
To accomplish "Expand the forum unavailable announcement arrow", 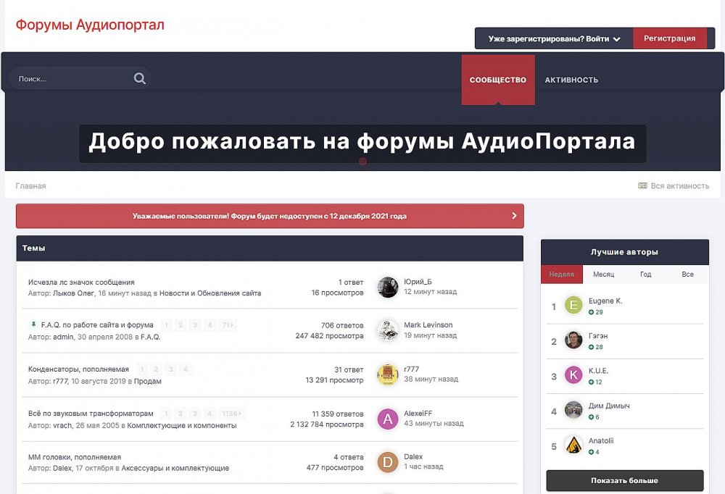I will [x=514, y=216].
